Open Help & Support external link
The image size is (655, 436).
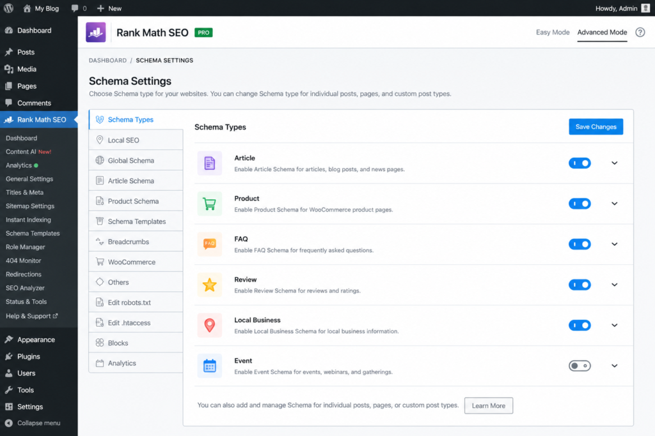pos(32,316)
